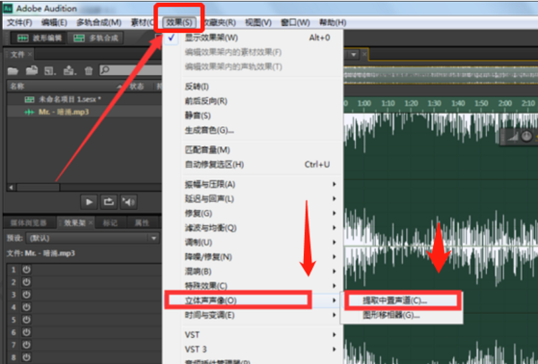Expand the 修复(G) submenu
Viewport: 538px width, 364px height.
253,213
